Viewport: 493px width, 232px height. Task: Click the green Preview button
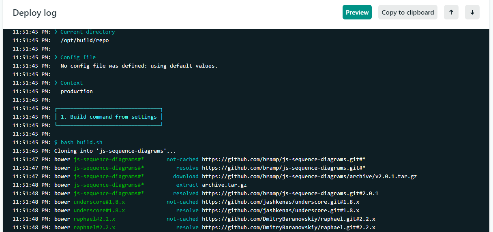[x=357, y=12]
